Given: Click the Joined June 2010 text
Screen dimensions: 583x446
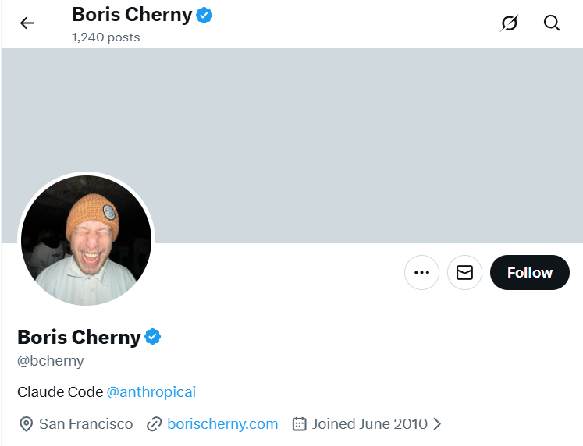Looking at the screenshot, I should 369,424.
